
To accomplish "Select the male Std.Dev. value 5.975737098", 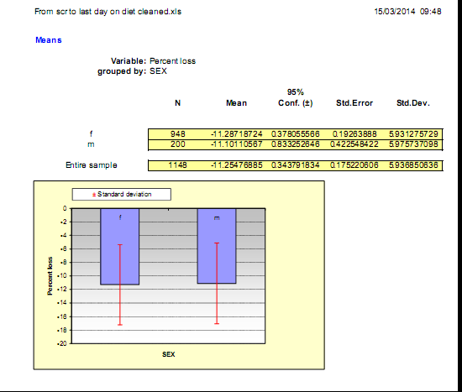I will tap(413, 144).
